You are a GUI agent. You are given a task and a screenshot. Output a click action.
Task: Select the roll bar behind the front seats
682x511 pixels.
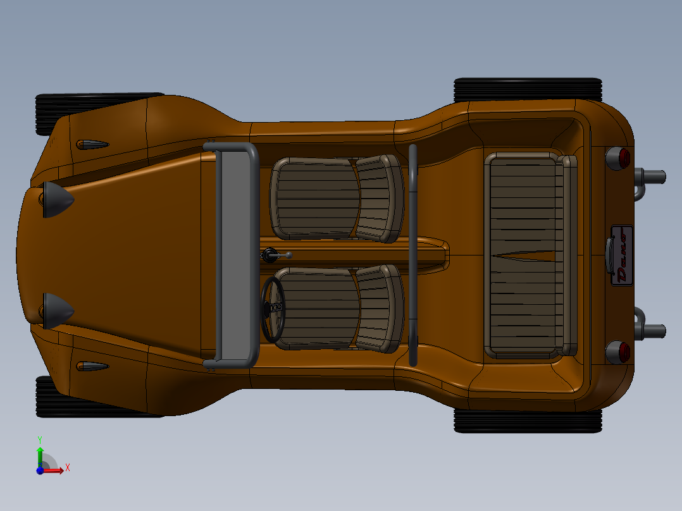[x=412, y=255]
